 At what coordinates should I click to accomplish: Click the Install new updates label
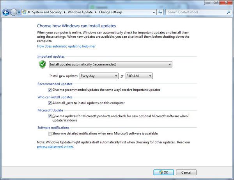point(64,76)
